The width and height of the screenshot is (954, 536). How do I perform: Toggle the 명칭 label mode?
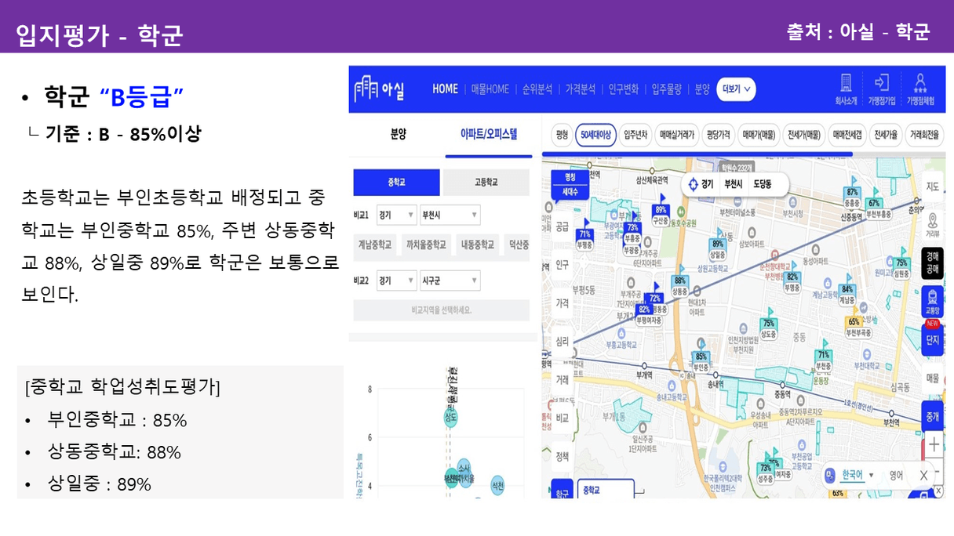[570, 177]
